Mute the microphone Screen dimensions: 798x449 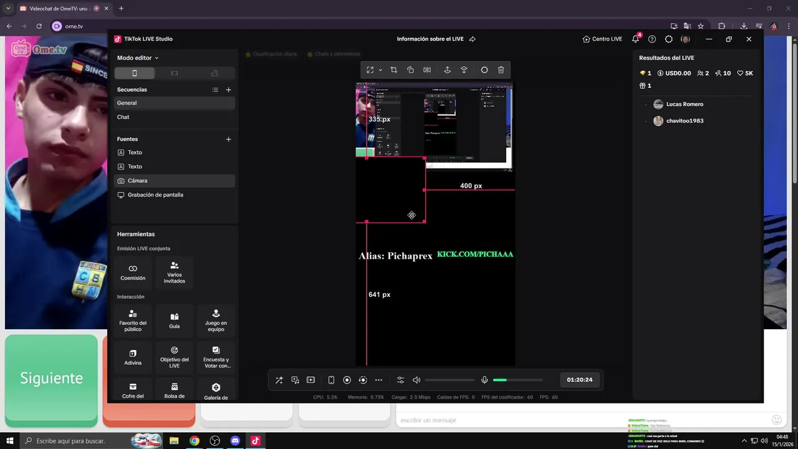click(x=484, y=380)
